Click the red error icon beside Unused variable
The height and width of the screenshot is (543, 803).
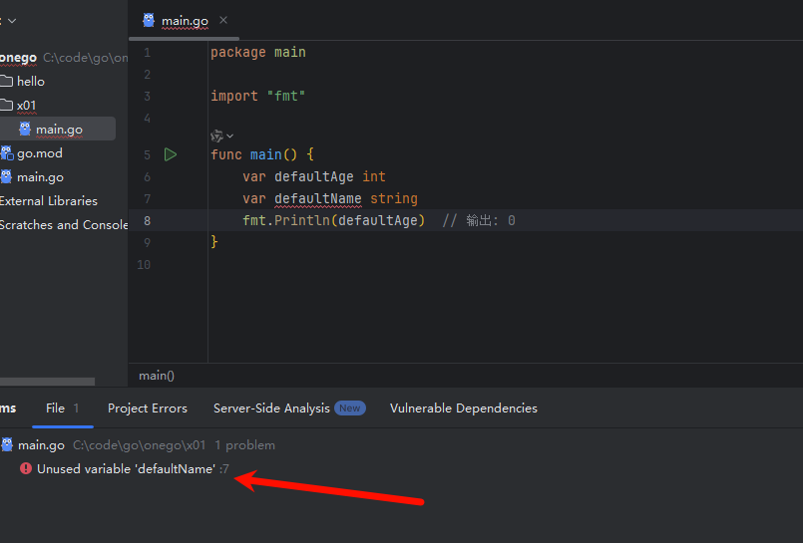pos(26,468)
